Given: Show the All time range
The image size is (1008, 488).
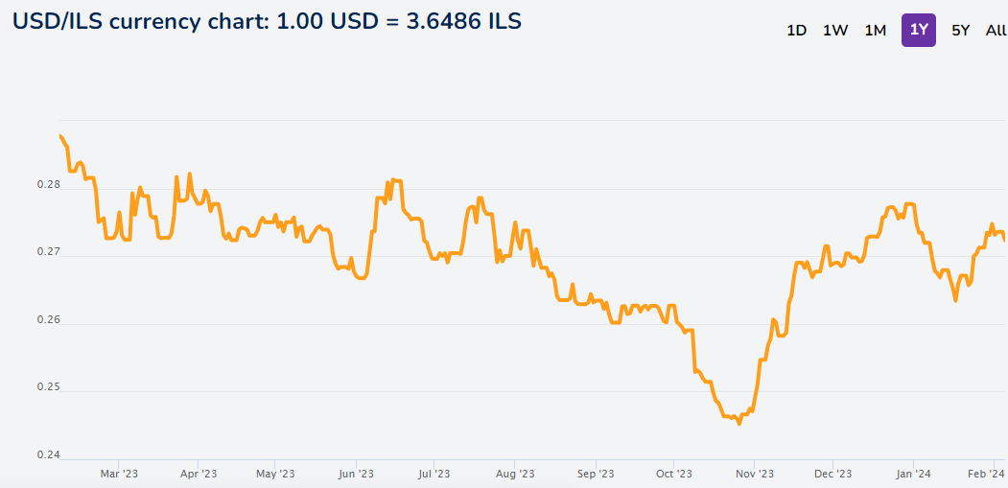Looking at the screenshot, I should pyautogui.click(x=996, y=31).
